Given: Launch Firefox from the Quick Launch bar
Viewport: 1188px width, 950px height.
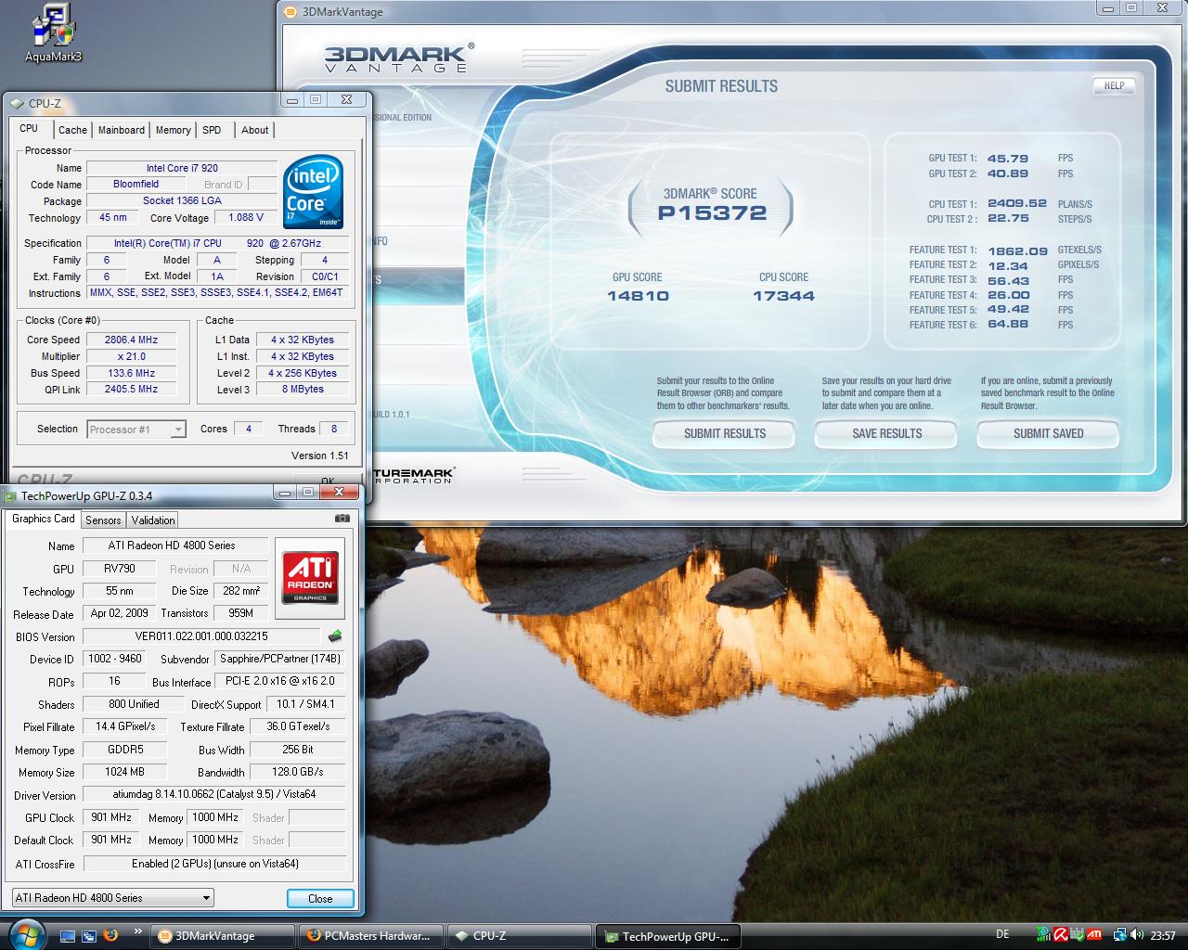Looking at the screenshot, I should point(110,935).
